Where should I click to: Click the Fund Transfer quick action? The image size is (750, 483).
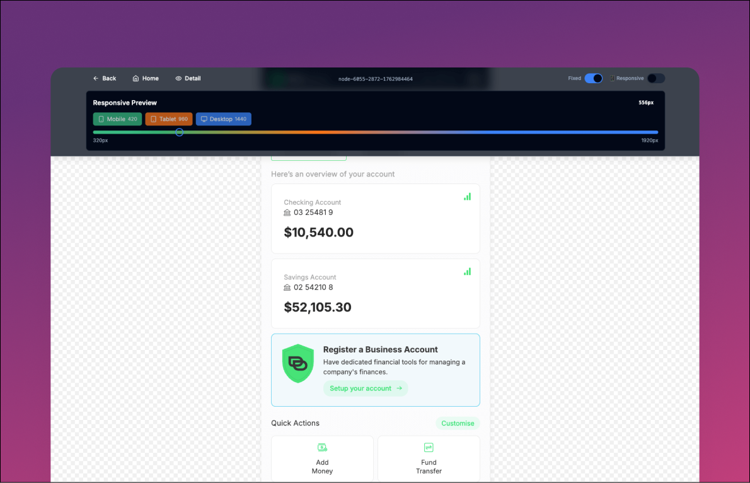coord(429,458)
